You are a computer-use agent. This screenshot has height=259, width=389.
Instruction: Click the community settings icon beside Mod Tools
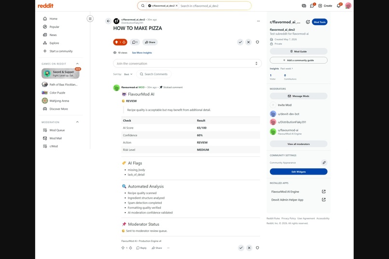point(307,22)
